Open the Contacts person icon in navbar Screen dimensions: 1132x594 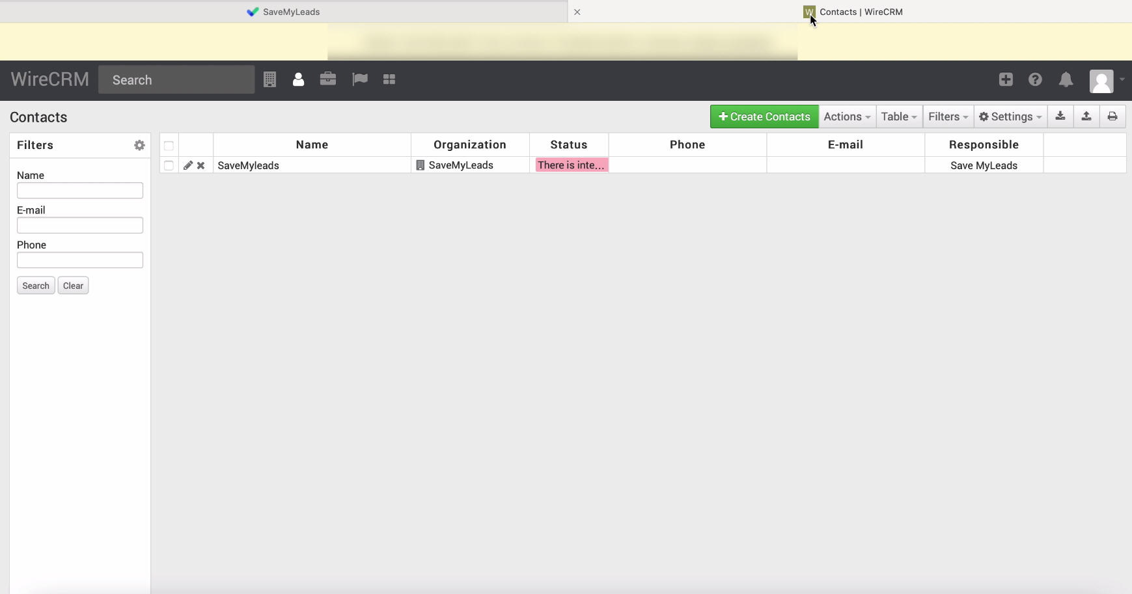point(298,79)
